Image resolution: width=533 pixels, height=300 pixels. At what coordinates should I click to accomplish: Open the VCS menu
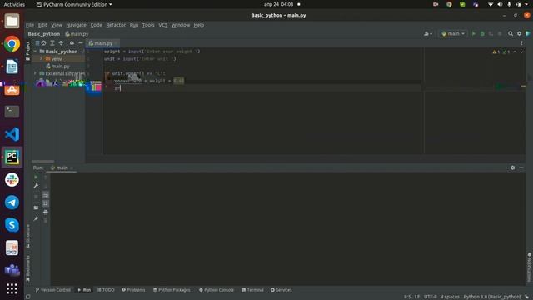click(163, 25)
